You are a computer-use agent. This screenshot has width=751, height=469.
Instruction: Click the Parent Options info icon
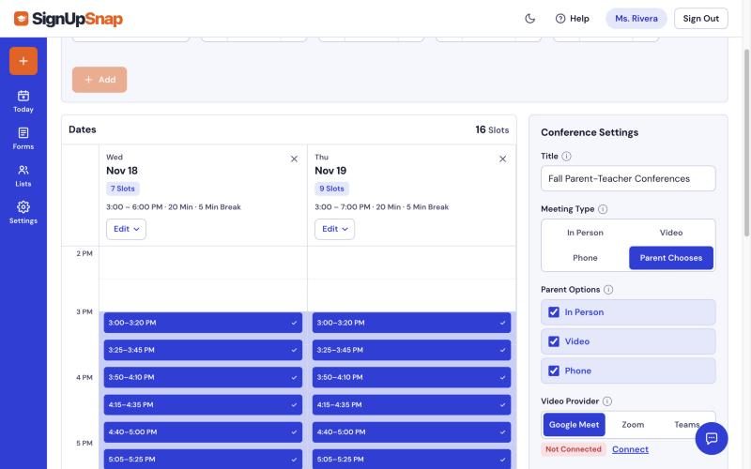click(x=608, y=290)
